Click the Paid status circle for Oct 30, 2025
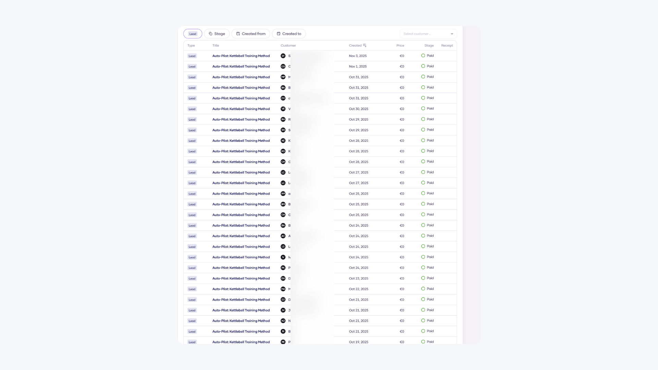Image resolution: width=658 pixels, height=370 pixels. point(423,109)
